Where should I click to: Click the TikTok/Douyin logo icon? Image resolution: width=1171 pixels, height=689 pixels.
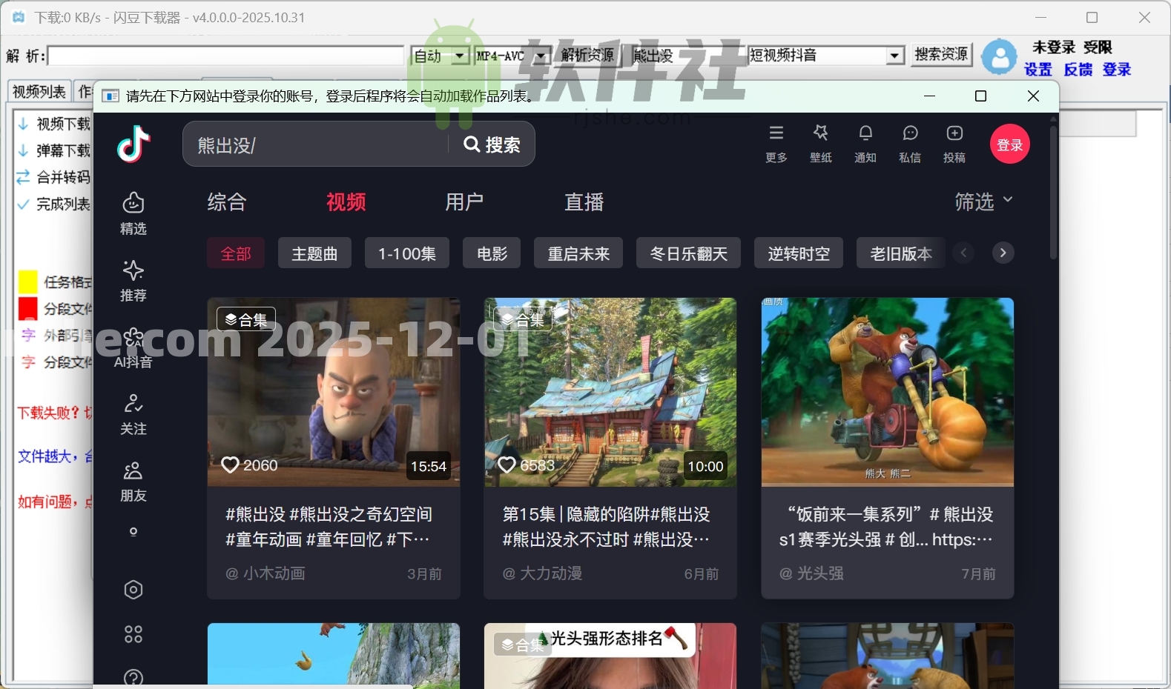pos(134,144)
